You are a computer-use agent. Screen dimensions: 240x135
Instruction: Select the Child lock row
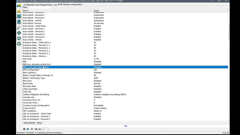coord(125,92)
